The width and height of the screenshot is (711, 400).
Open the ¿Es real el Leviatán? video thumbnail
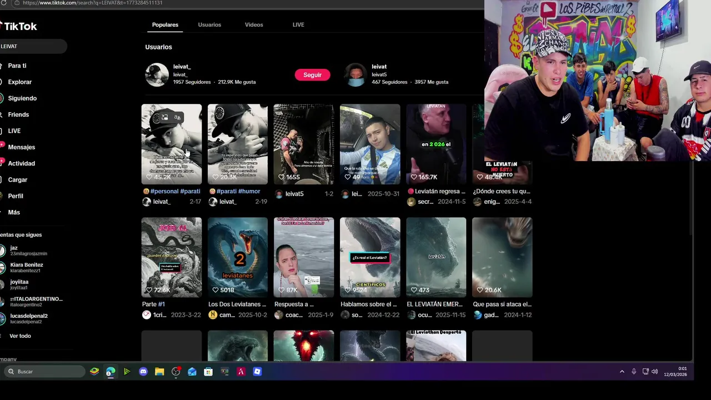pos(370,257)
